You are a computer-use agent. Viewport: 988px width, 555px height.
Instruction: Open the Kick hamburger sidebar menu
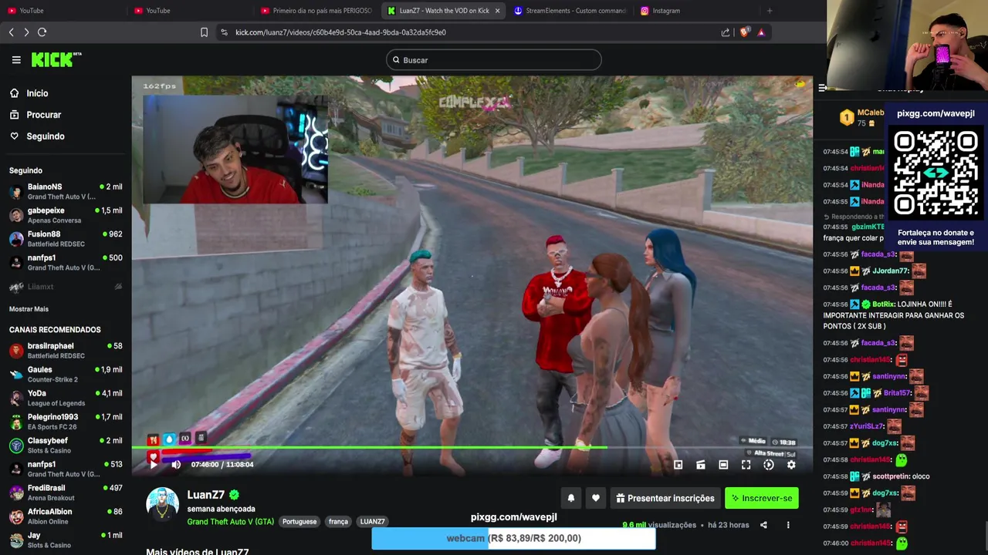point(16,59)
